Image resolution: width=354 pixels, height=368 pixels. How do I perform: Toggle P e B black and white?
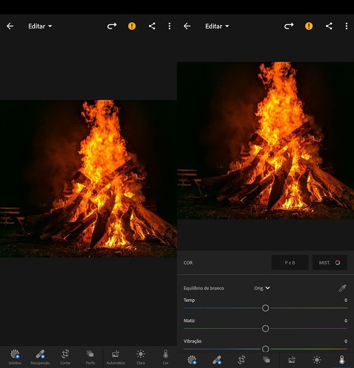point(290,263)
